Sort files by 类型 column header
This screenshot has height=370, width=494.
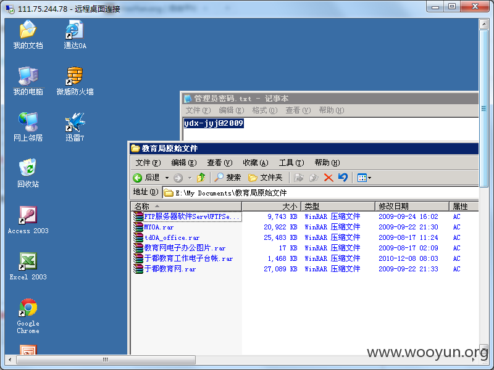pos(338,207)
